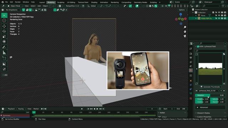
Task: Select the Select Box tool
Action: [x=4, y=15]
